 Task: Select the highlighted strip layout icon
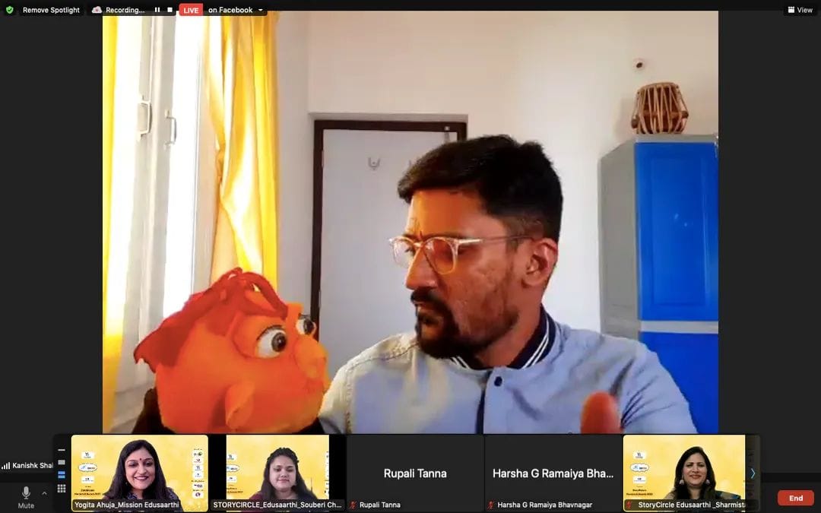point(62,475)
